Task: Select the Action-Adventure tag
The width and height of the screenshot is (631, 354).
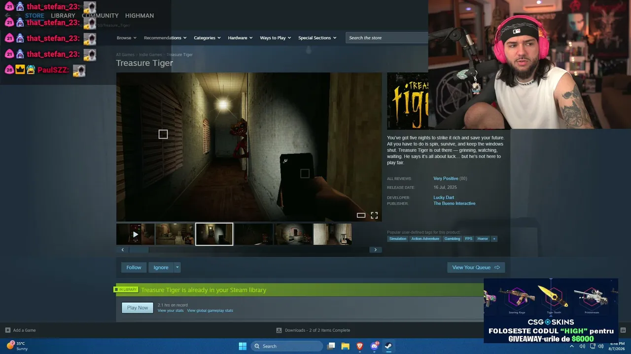Action: pyautogui.click(x=425, y=239)
